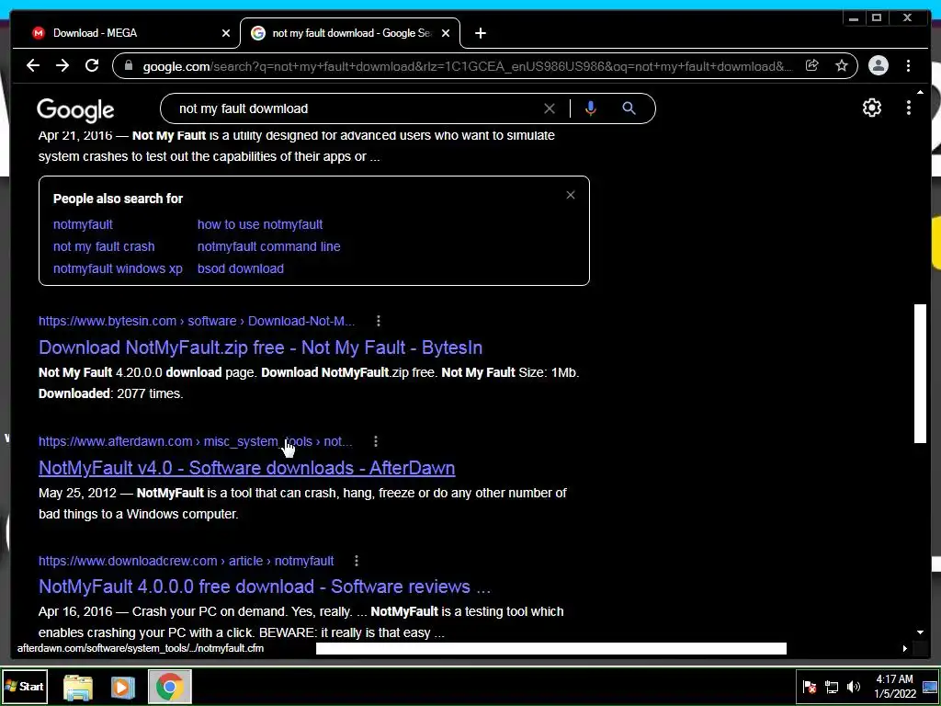Search for notmyfault command line
Viewport: 941px width, 706px height.
click(269, 246)
